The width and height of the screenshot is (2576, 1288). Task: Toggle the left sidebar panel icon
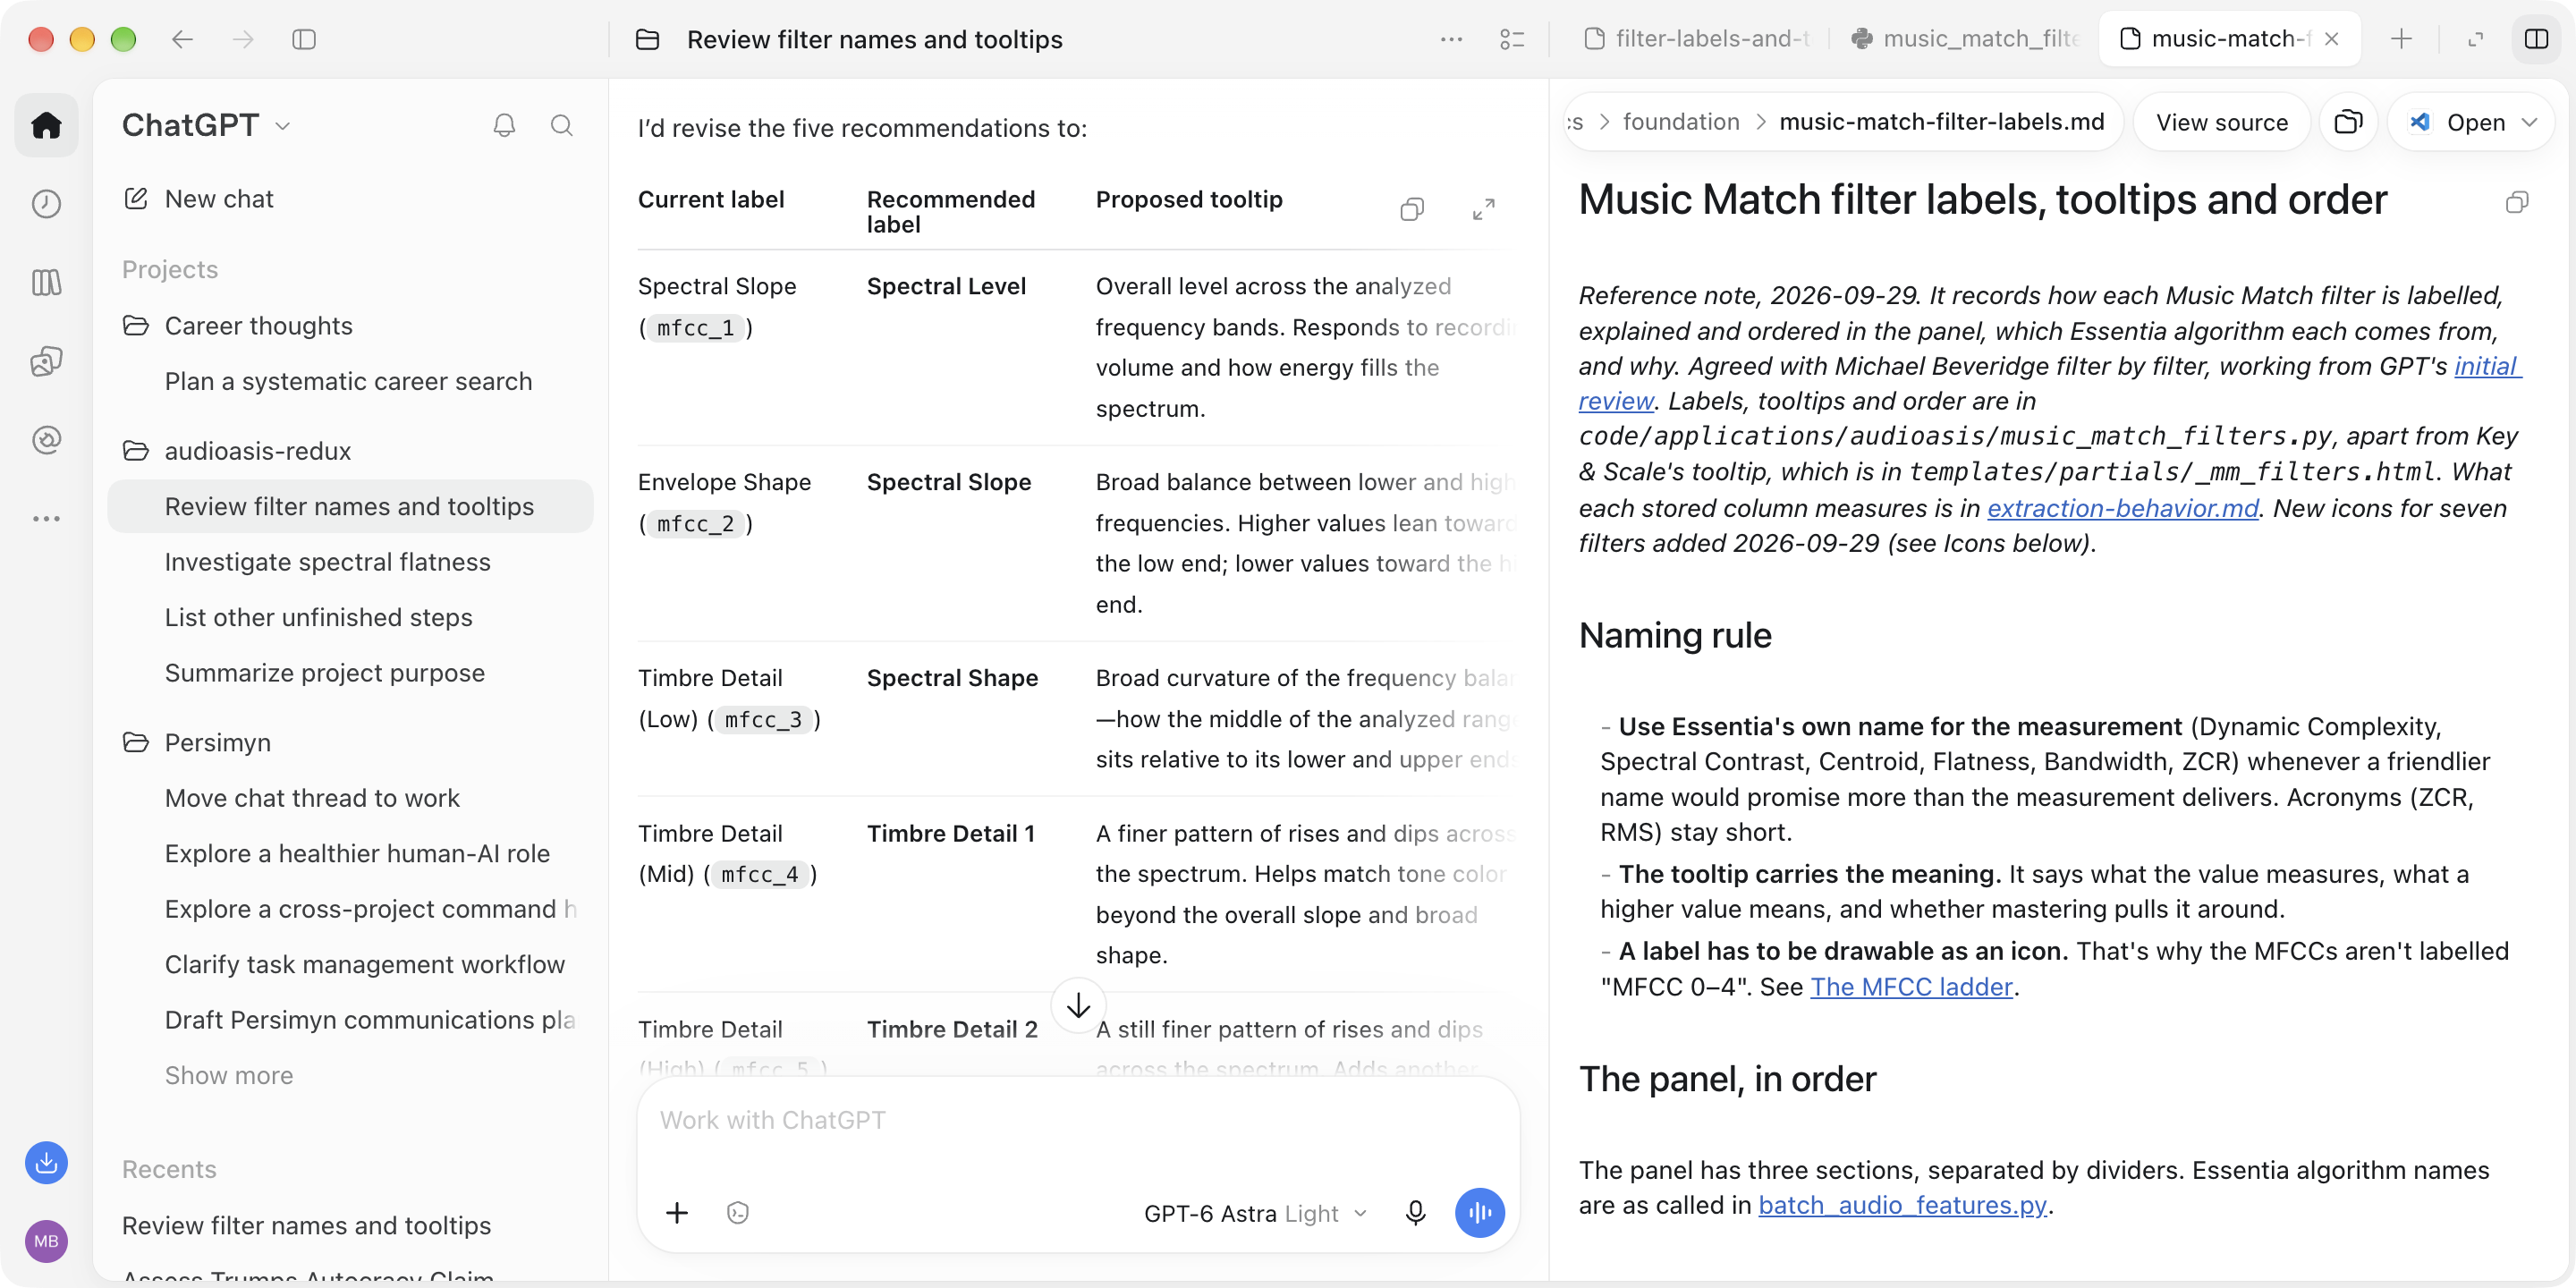click(x=304, y=39)
